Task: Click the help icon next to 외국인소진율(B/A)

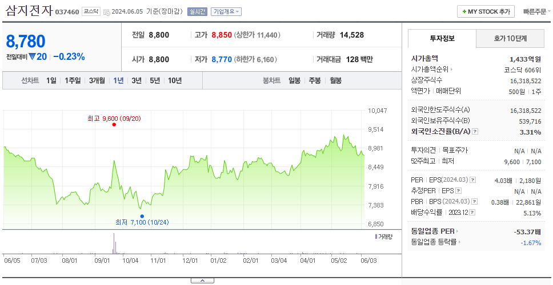Action: point(475,132)
